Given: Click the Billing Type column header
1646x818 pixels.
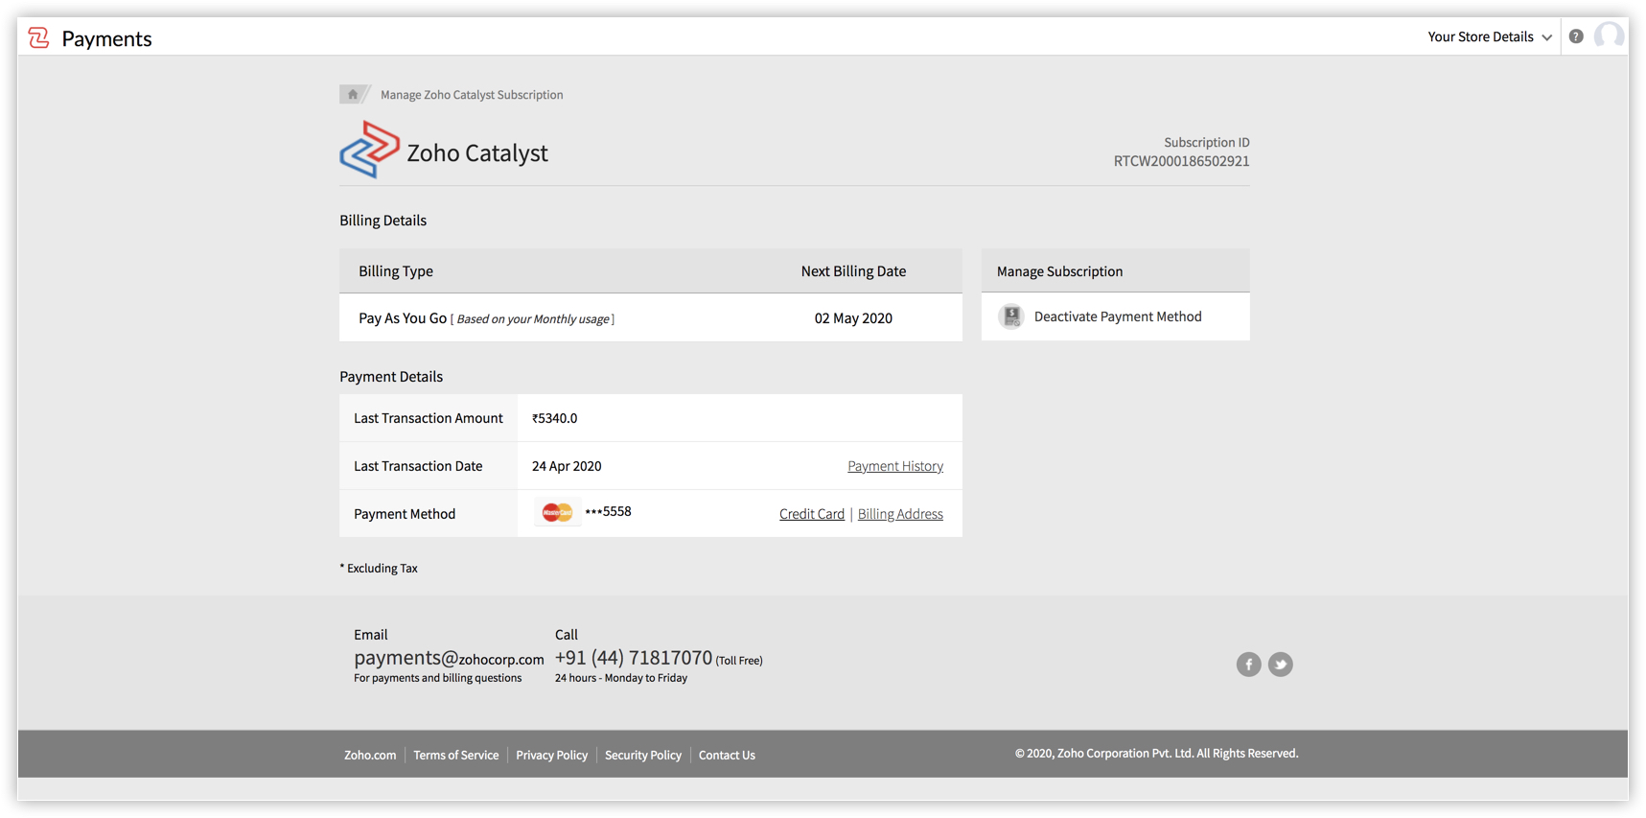Looking at the screenshot, I should click(396, 271).
